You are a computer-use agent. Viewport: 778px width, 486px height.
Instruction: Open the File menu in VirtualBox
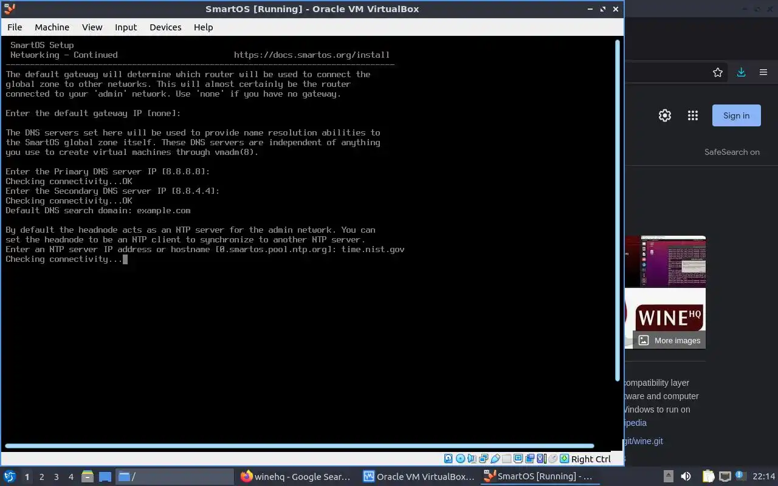pyautogui.click(x=15, y=27)
